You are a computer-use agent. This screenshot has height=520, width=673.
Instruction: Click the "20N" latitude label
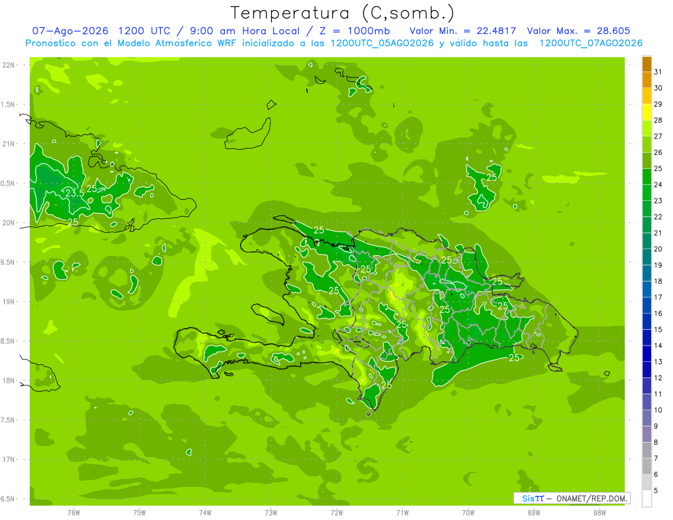point(8,223)
